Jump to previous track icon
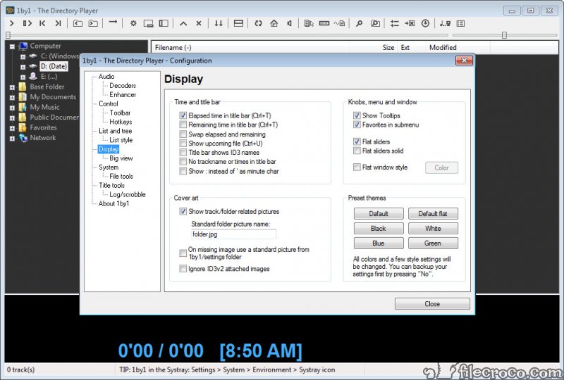Image resolution: width=564 pixels, height=380 pixels. click(x=42, y=23)
